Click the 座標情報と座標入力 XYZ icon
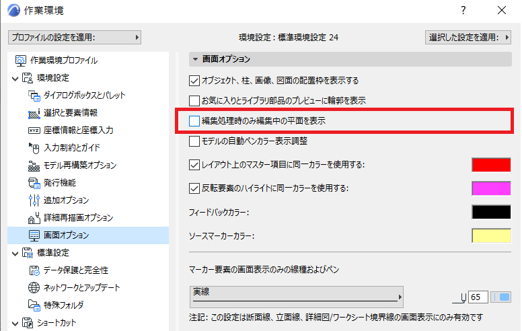Screen dimensions: 522x331 pyautogui.click(x=34, y=131)
